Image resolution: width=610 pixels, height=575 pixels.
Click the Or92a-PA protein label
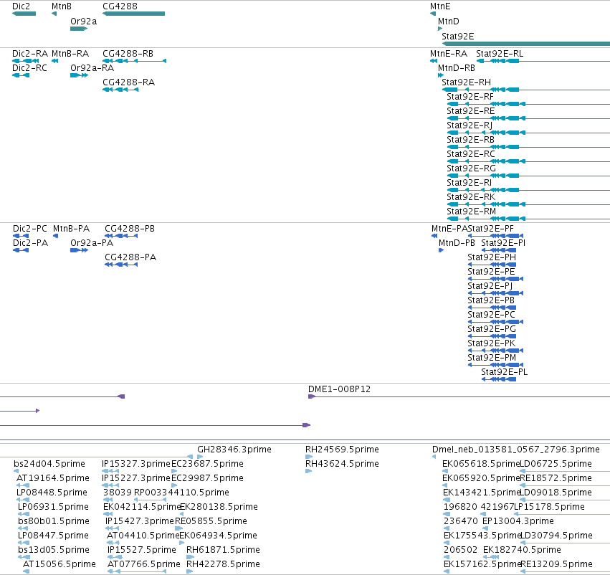pos(92,243)
